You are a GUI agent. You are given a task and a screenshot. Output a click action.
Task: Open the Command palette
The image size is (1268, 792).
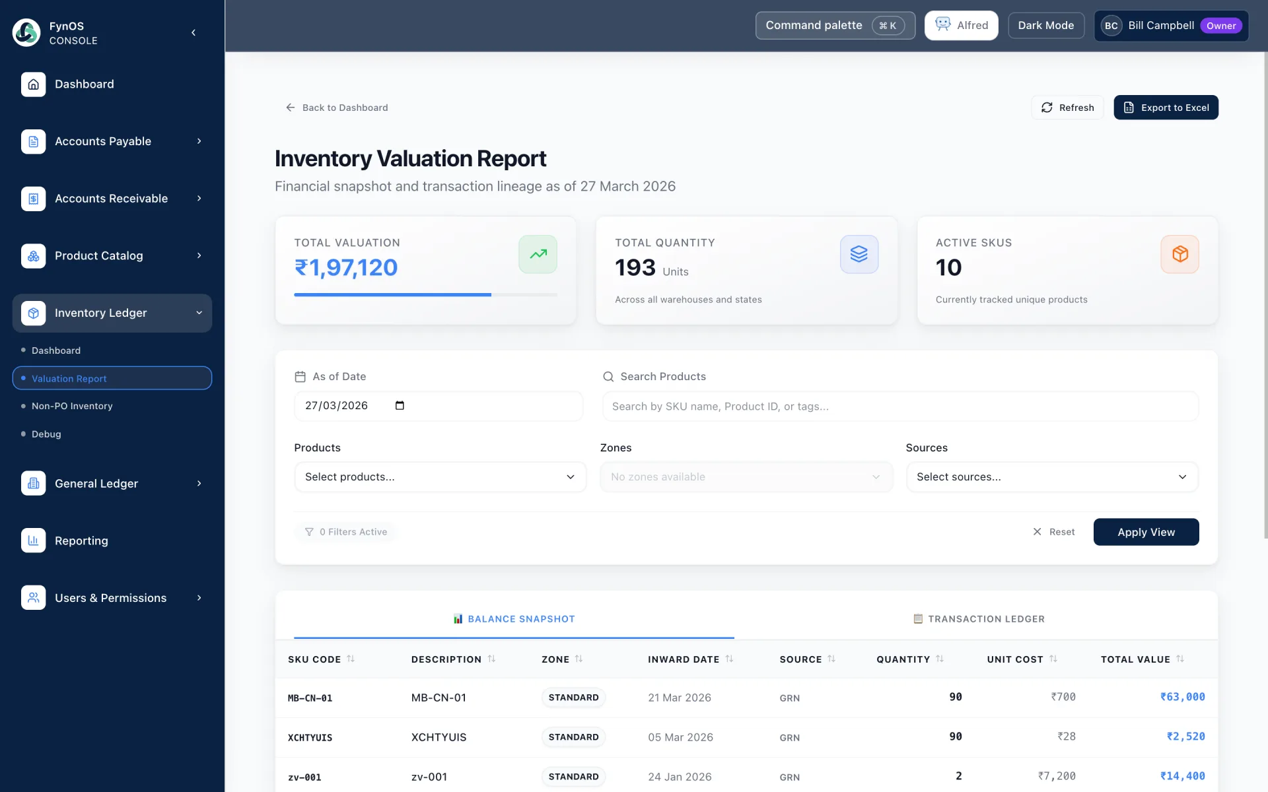tap(835, 25)
